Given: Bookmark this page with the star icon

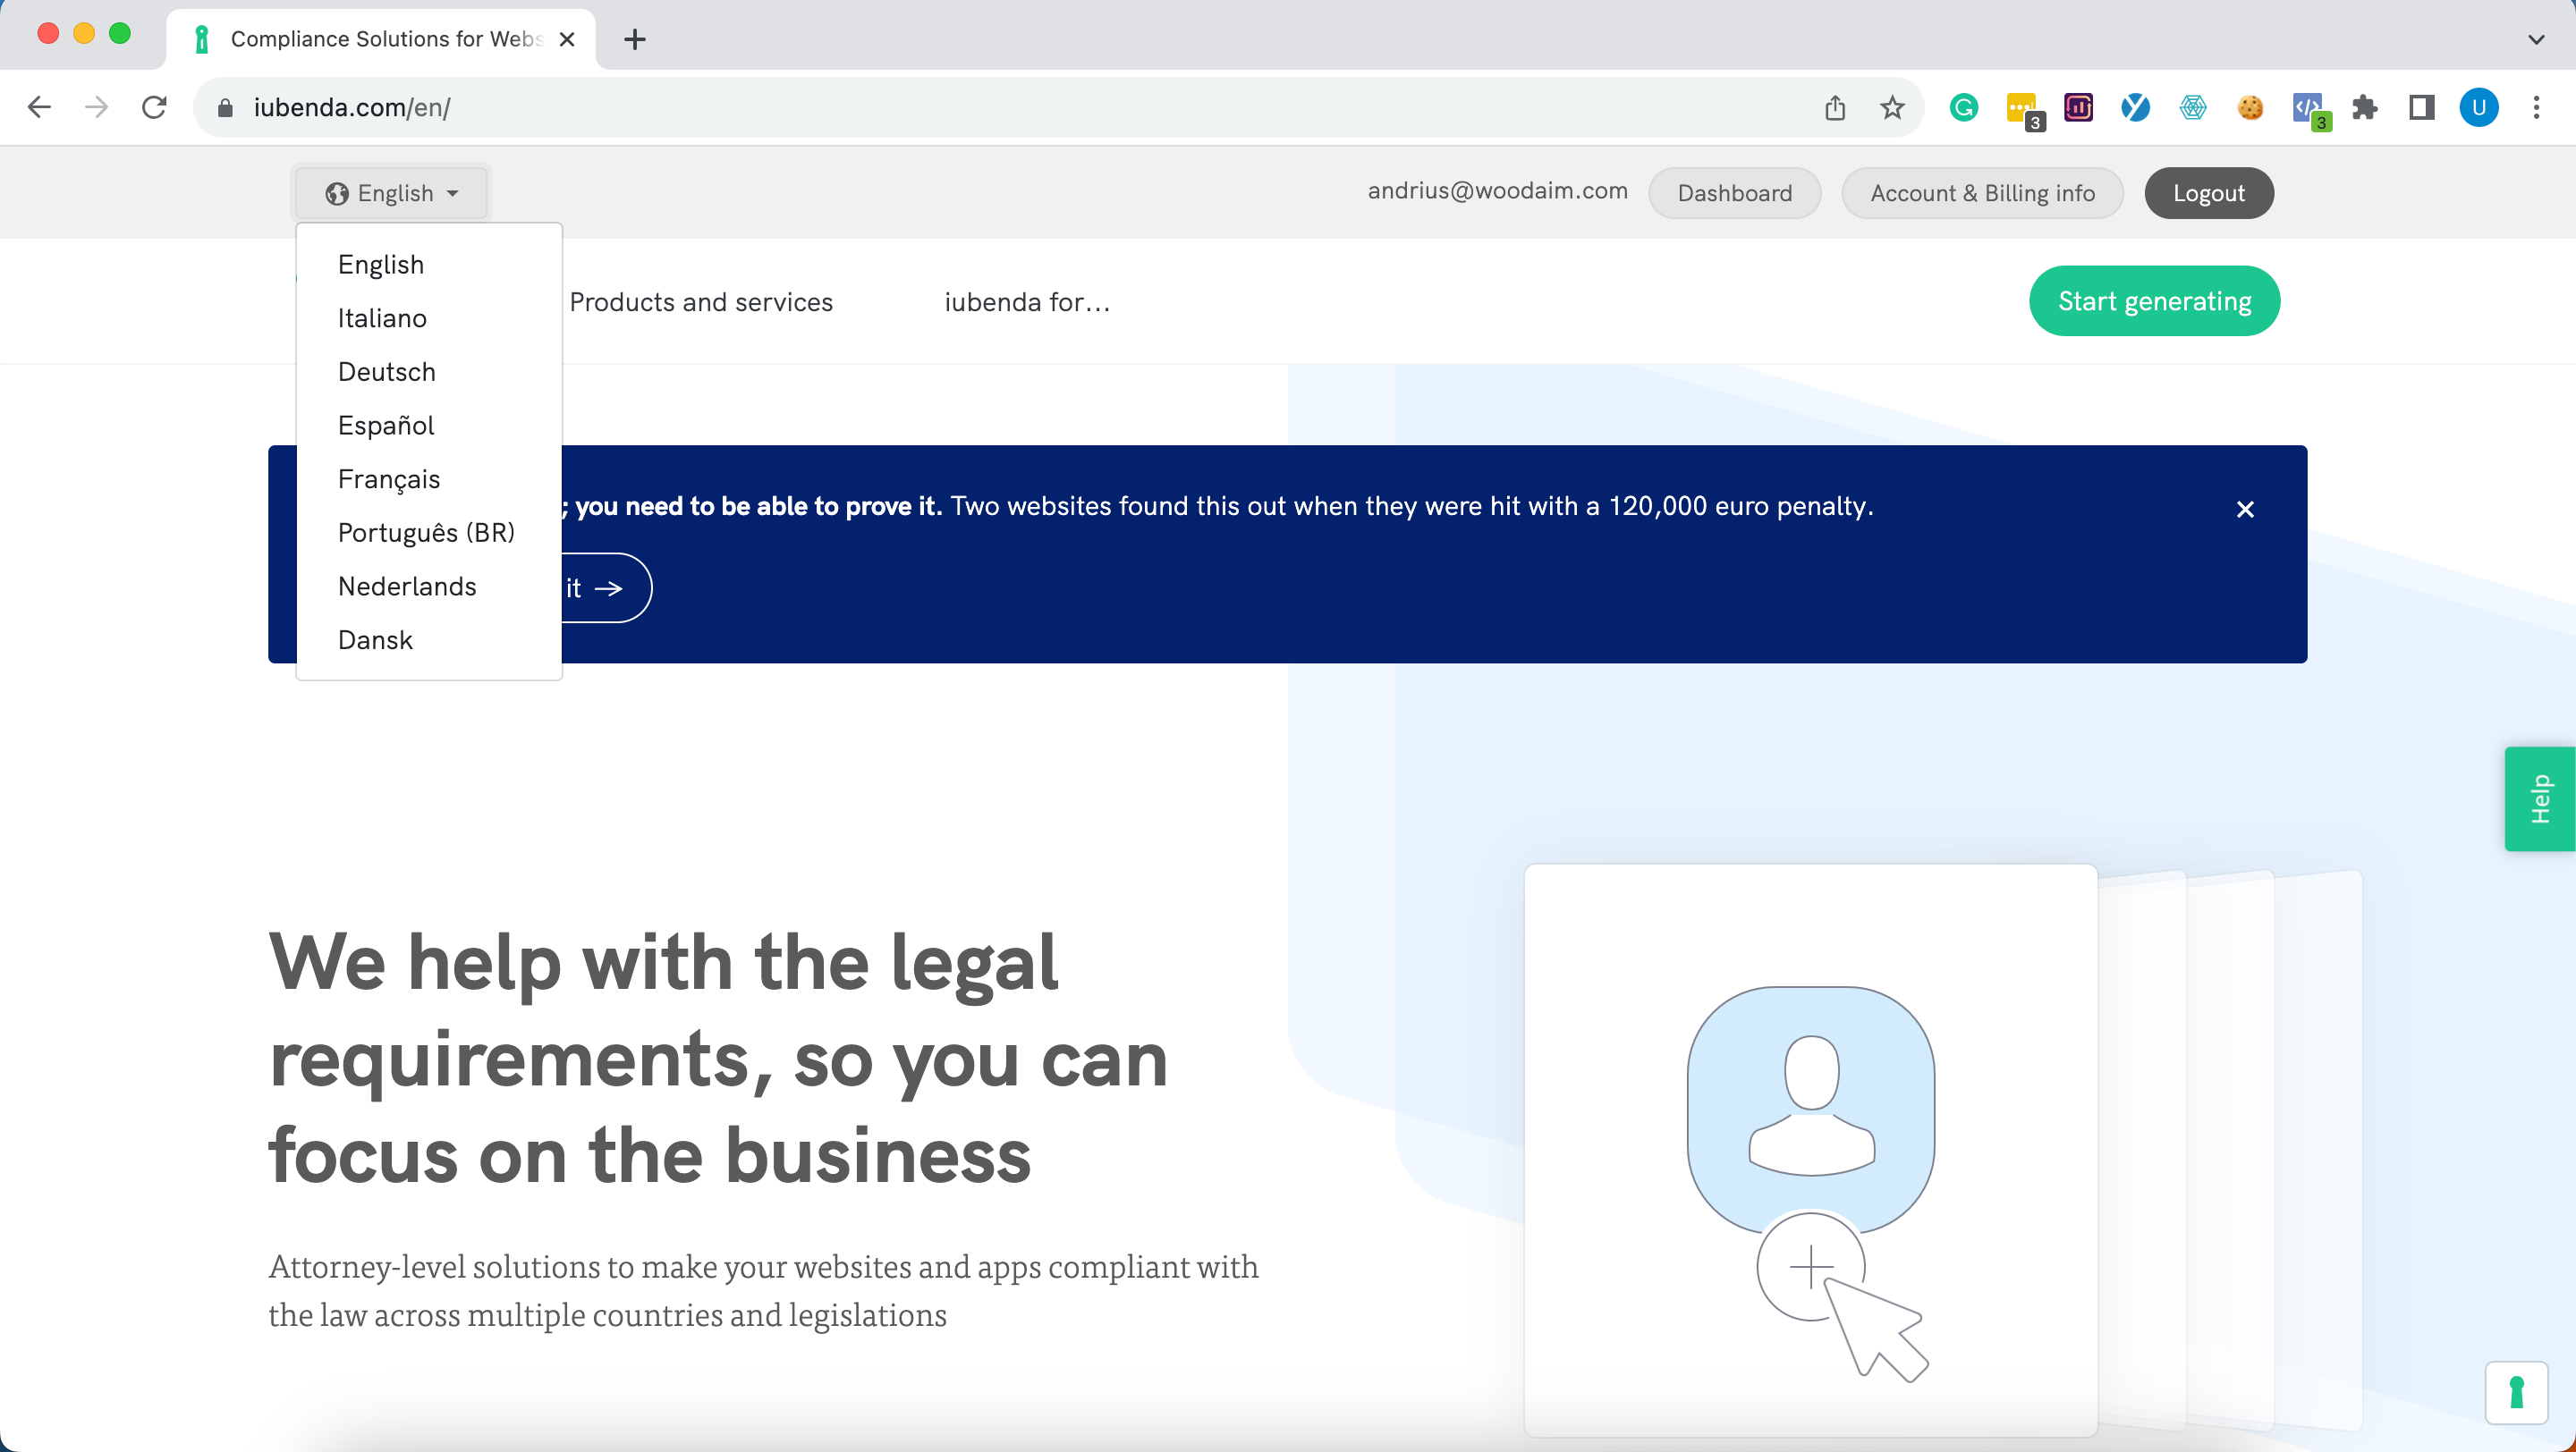Looking at the screenshot, I should pos(1892,107).
